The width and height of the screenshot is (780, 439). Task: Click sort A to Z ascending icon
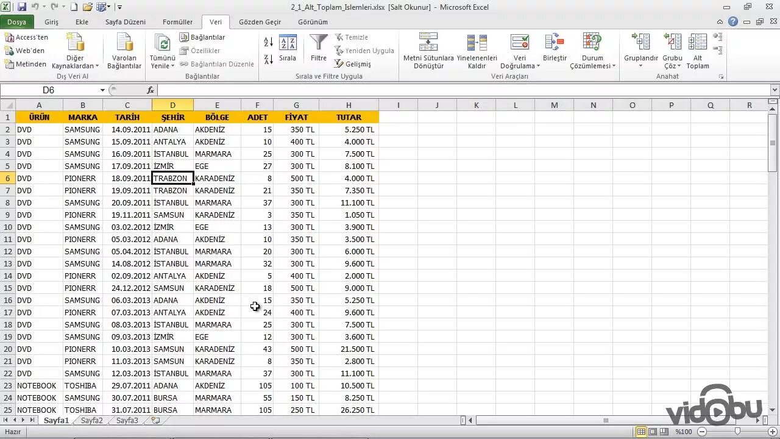click(x=268, y=42)
